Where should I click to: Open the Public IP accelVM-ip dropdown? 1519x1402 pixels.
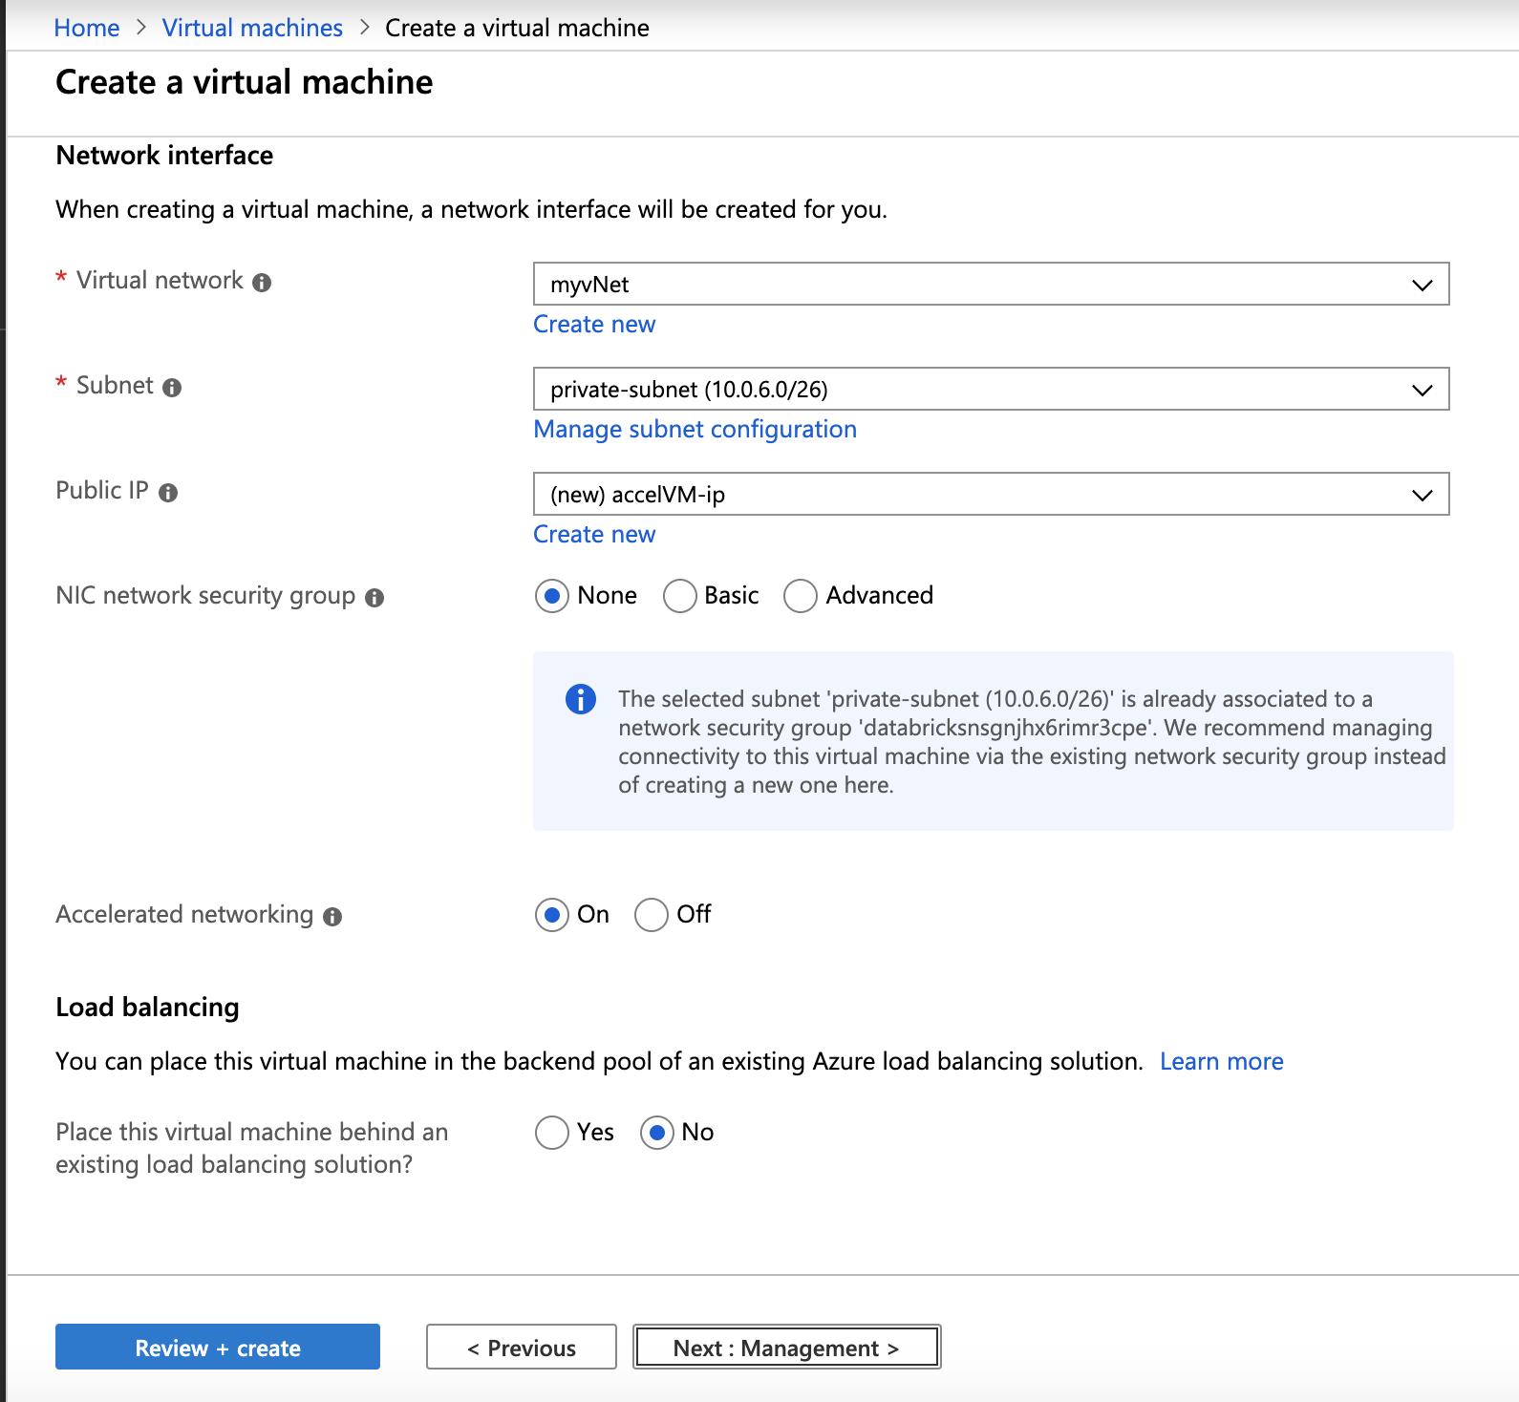coord(991,494)
